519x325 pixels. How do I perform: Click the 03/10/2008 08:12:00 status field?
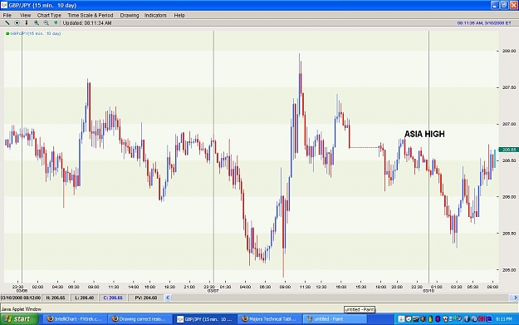pyautogui.click(x=21, y=298)
